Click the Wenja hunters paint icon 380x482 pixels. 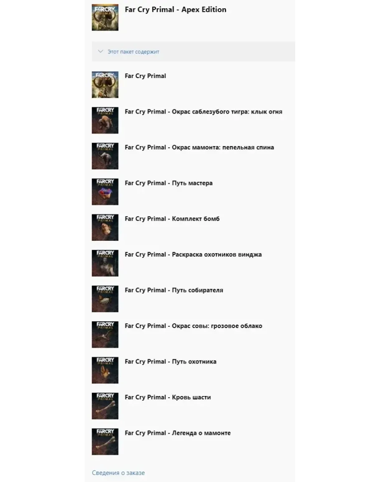[105, 263]
